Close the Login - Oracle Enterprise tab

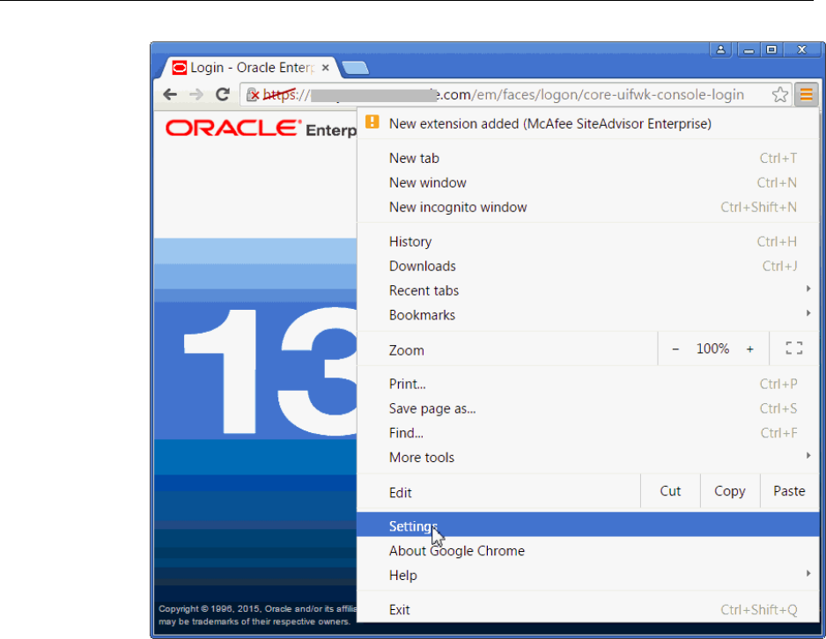326,68
